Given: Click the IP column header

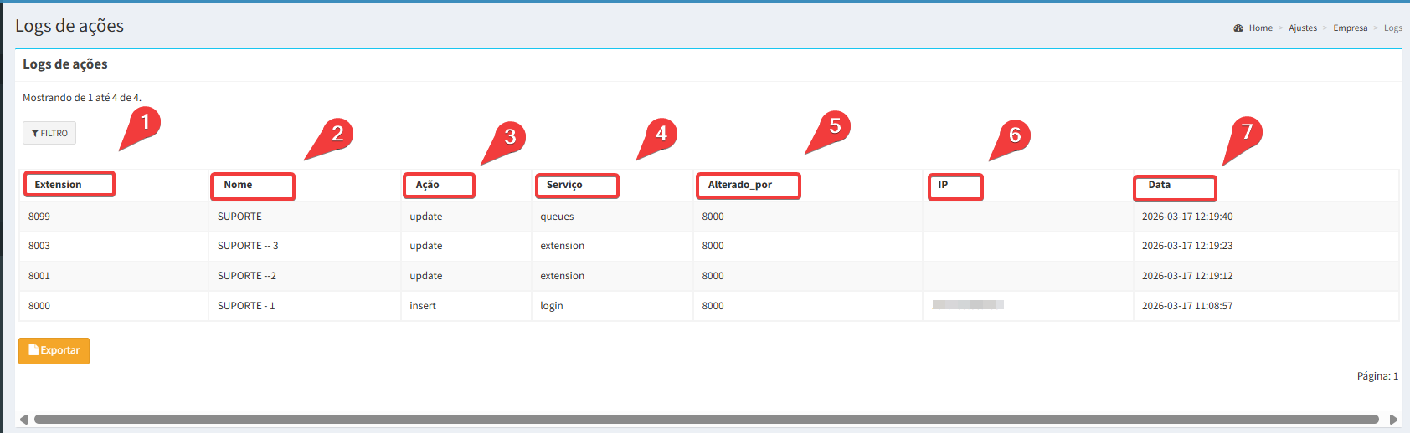Looking at the screenshot, I should tap(943, 185).
